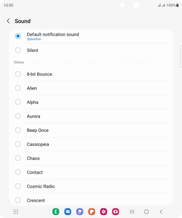
Task: Pick the Aurora sound option
Action: [91, 116]
